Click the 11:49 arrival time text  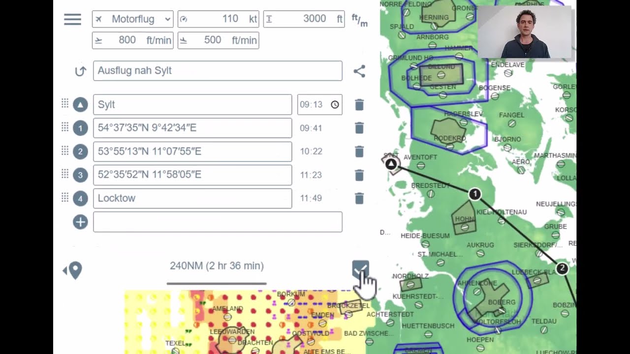click(311, 198)
